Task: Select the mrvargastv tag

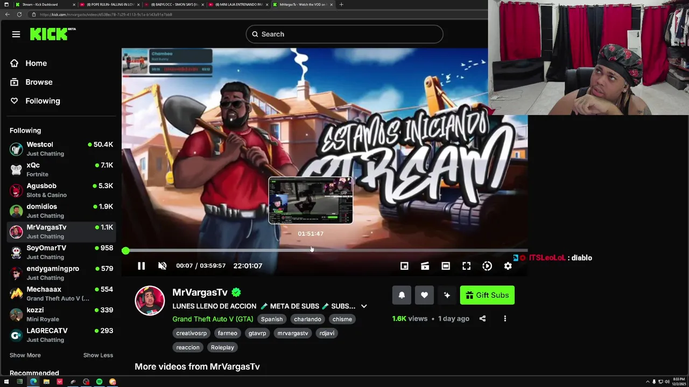Action: click(293, 333)
